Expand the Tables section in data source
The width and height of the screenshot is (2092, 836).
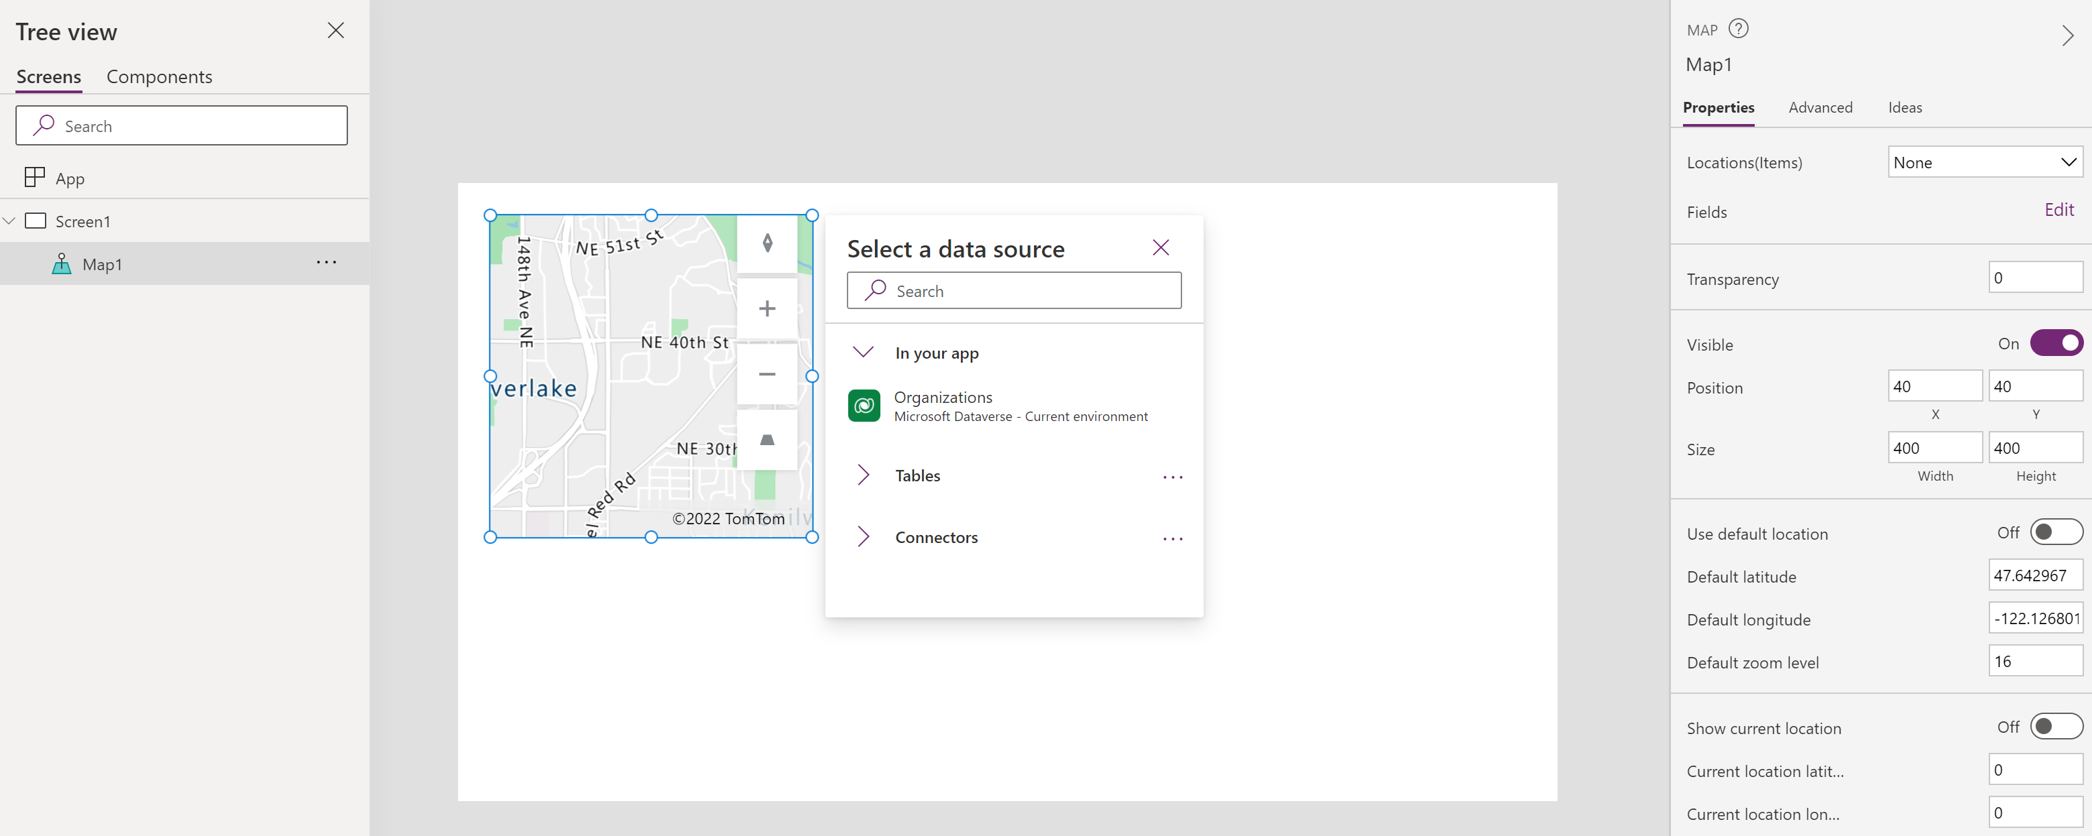coord(864,475)
